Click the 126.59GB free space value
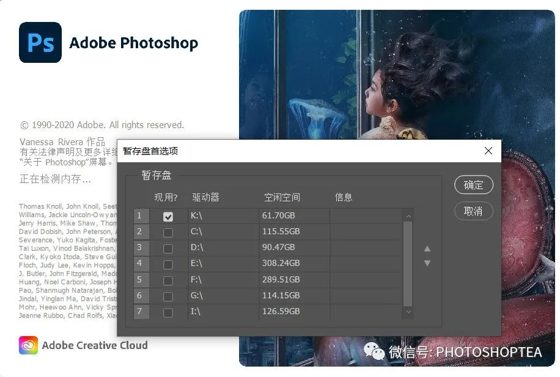The image size is (560, 377). tap(281, 311)
